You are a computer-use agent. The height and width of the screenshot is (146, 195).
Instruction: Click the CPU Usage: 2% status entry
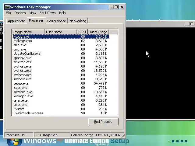pyautogui.click(x=52, y=135)
